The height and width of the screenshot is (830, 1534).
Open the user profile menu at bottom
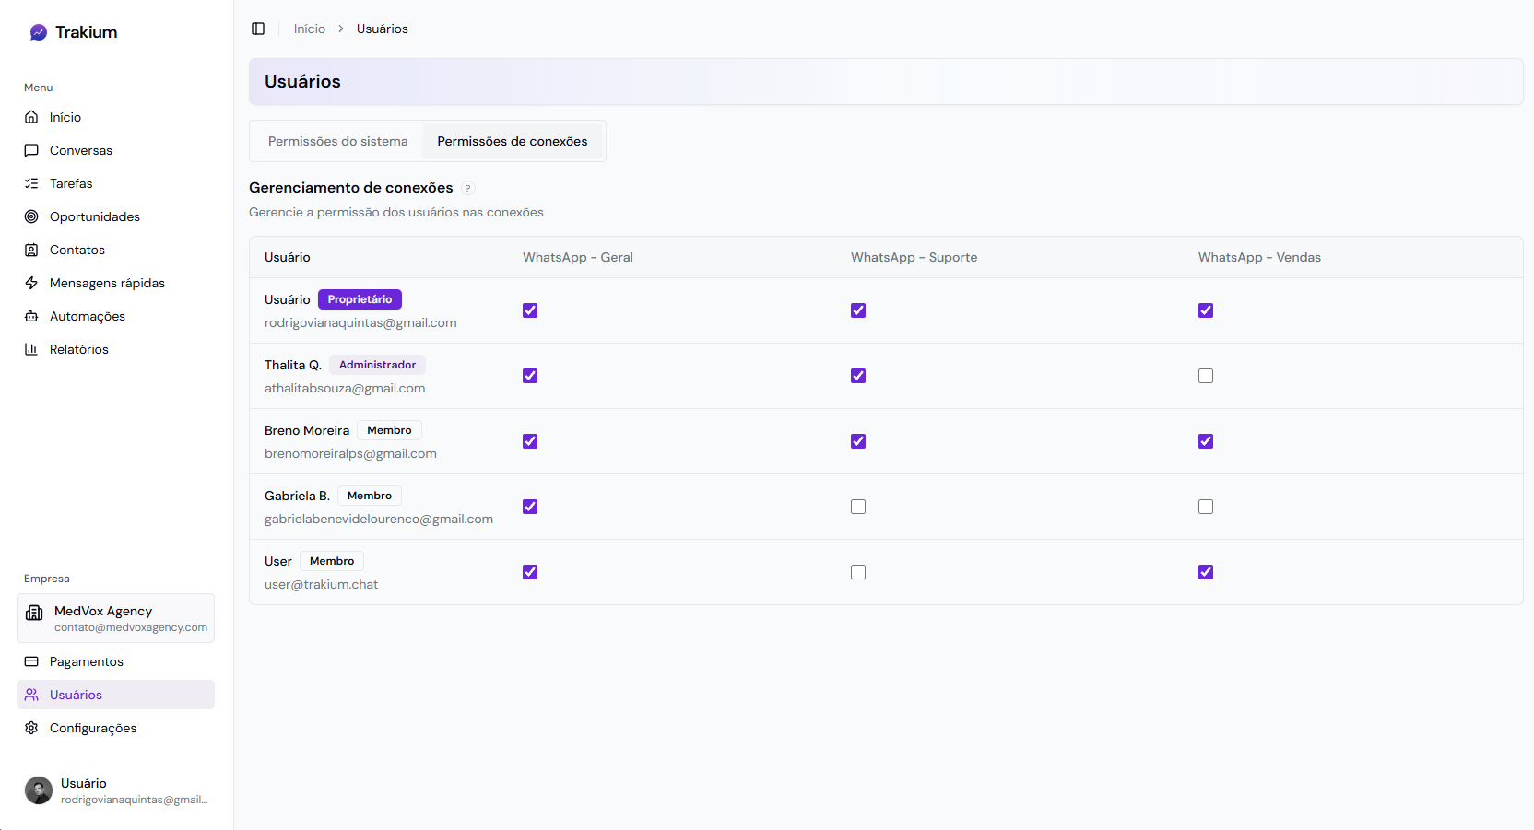pyautogui.click(x=115, y=790)
